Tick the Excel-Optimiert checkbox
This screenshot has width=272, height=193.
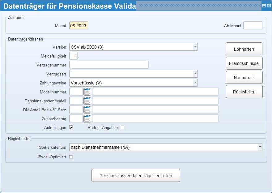tap(71, 157)
